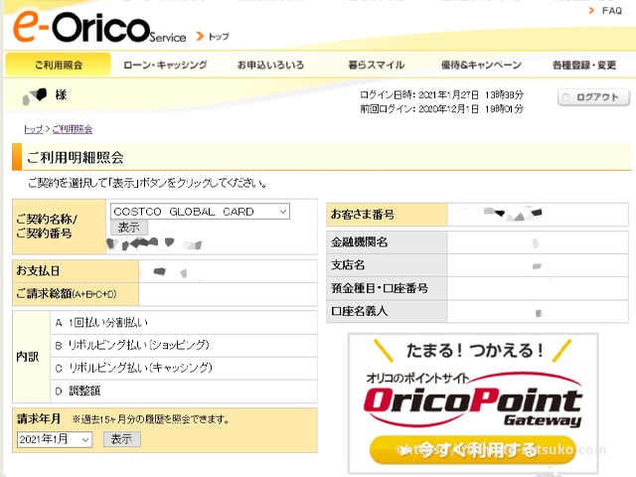This screenshot has height=477, width=636.
Task: Click the 口座名義人 label
Action: pos(360,311)
